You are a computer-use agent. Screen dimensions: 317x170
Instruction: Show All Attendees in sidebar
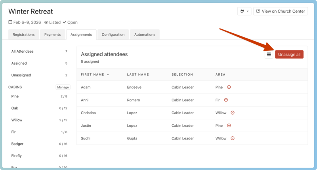[x=23, y=52]
